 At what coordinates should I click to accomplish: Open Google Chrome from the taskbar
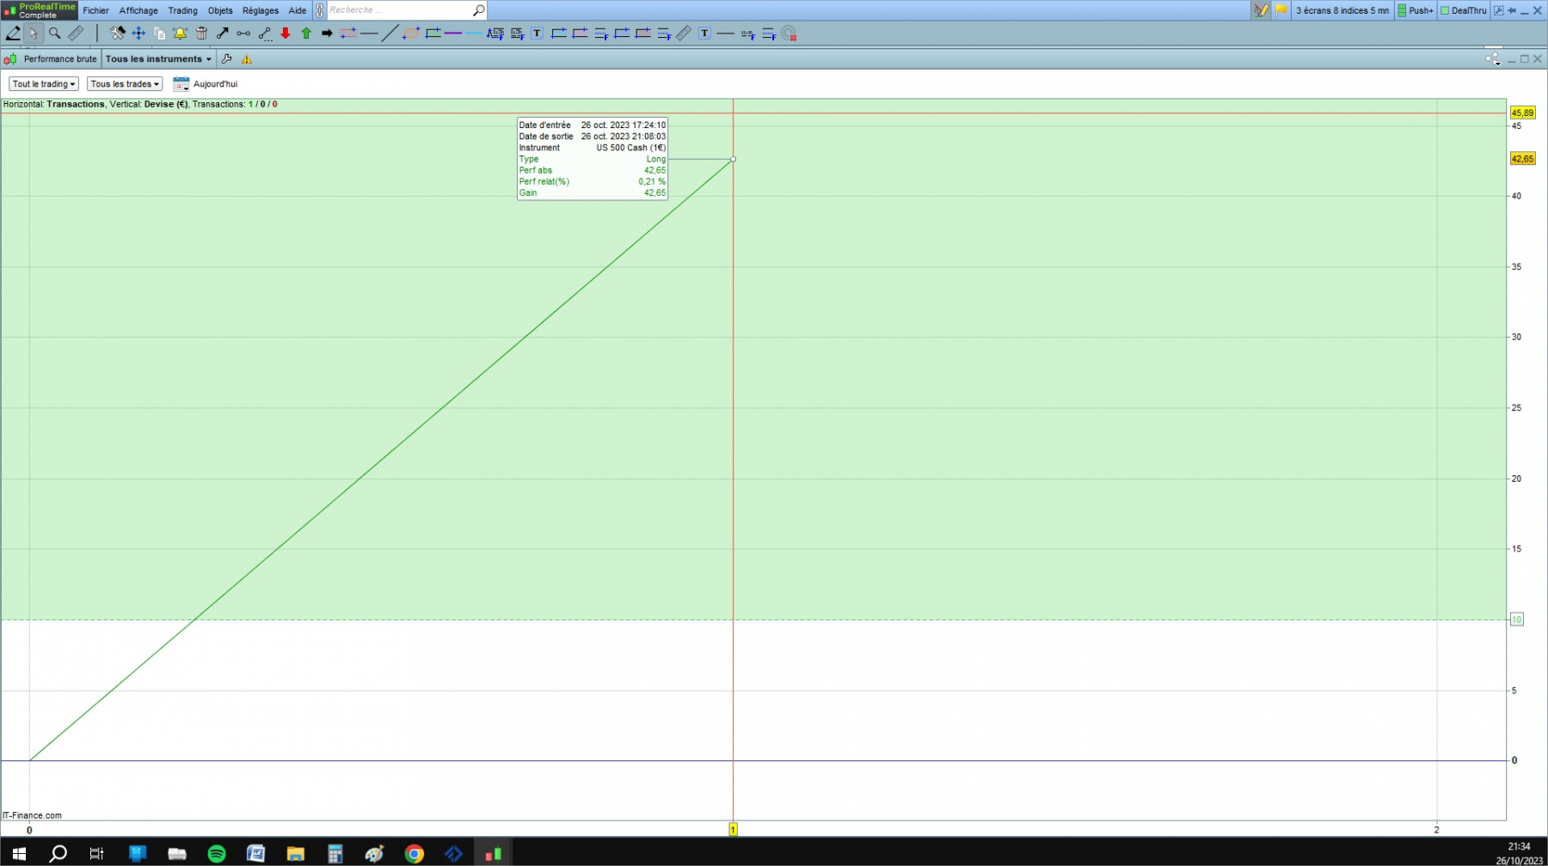[x=415, y=854]
